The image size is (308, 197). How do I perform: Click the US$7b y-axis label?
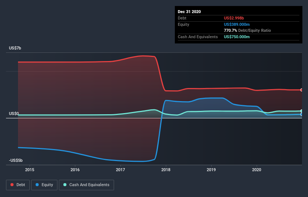pos(15,48)
